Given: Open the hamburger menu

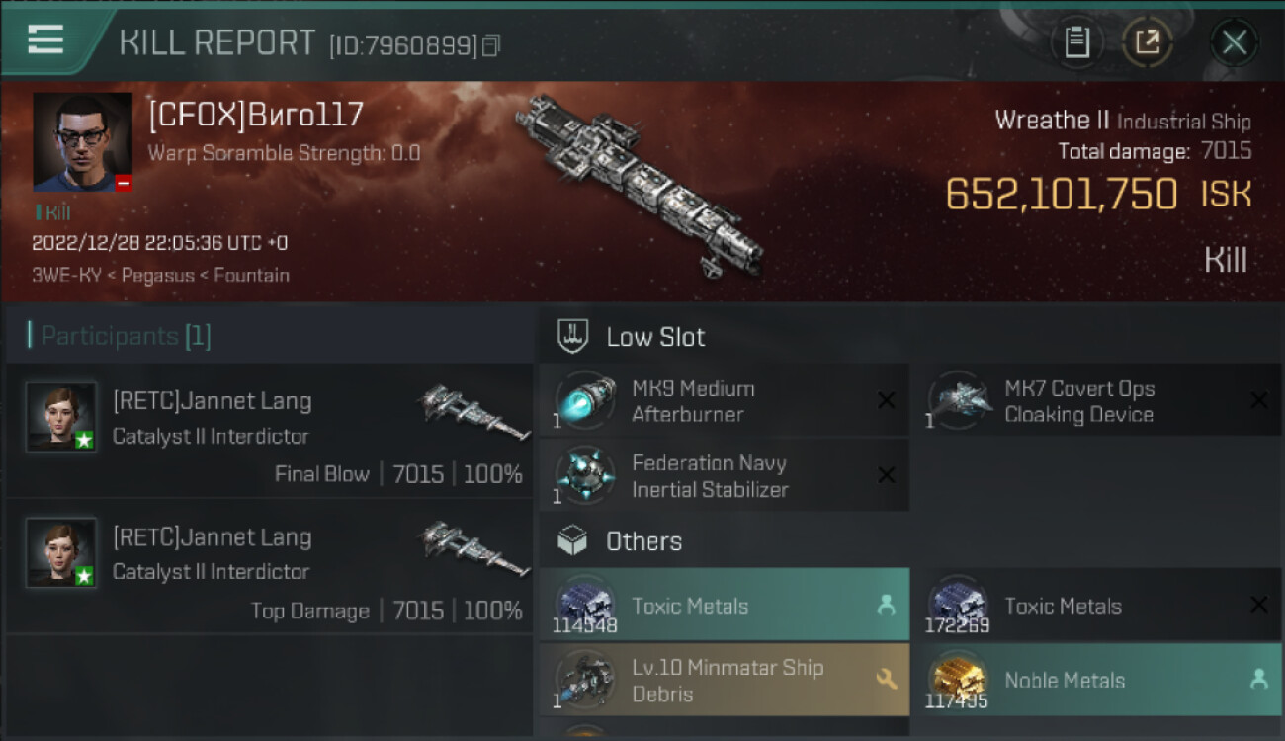Looking at the screenshot, I should click(45, 40).
